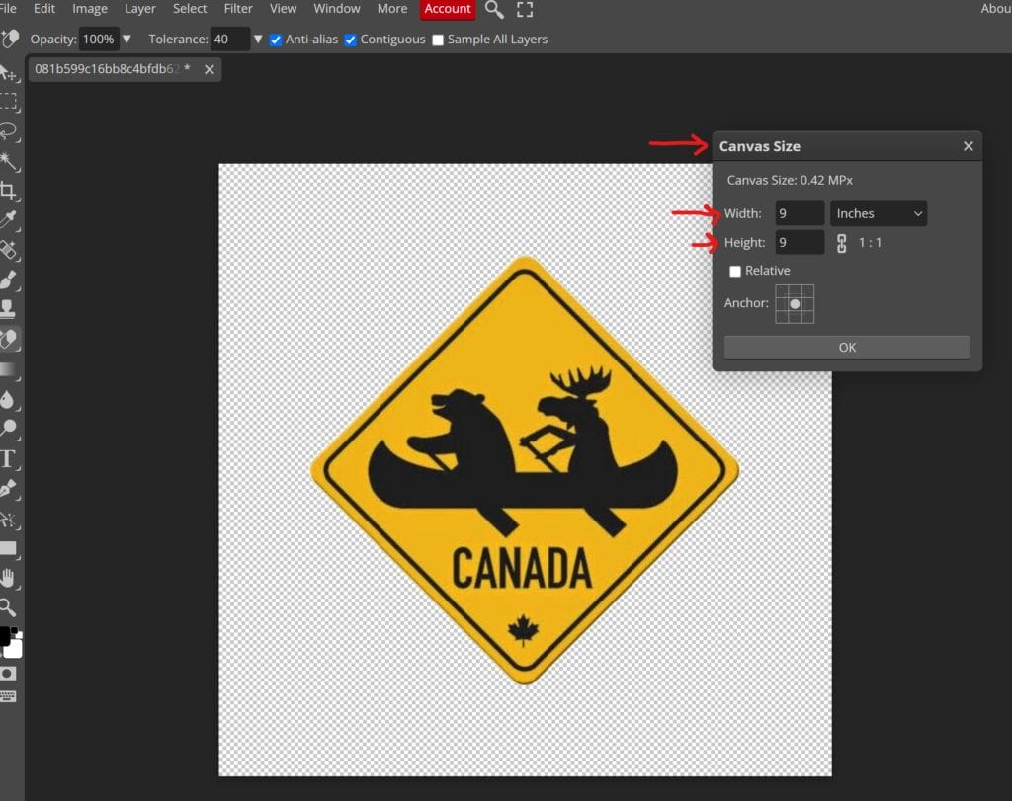This screenshot has width=1012, height=801.
Task: Disable the Contiguous checkbox
Action: [350, 40]
